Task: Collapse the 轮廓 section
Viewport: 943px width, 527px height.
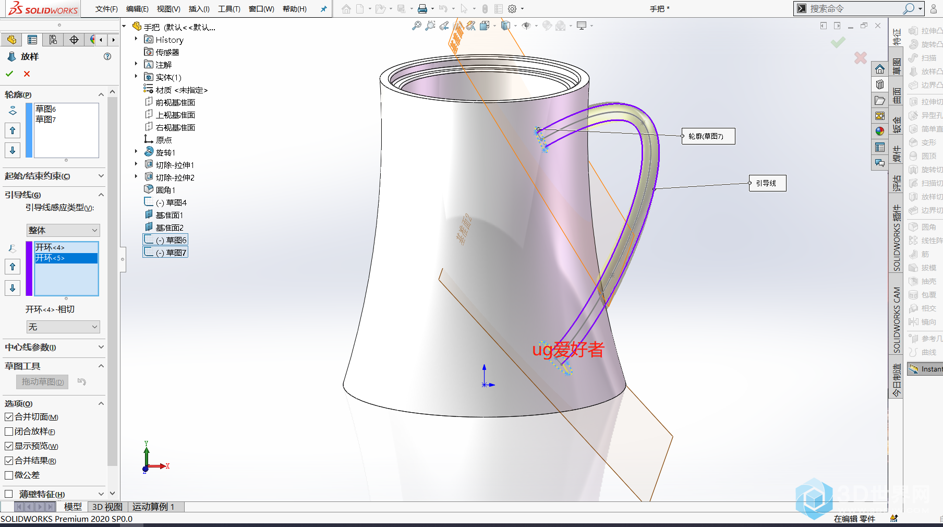Action: click(x=101, y=94)
